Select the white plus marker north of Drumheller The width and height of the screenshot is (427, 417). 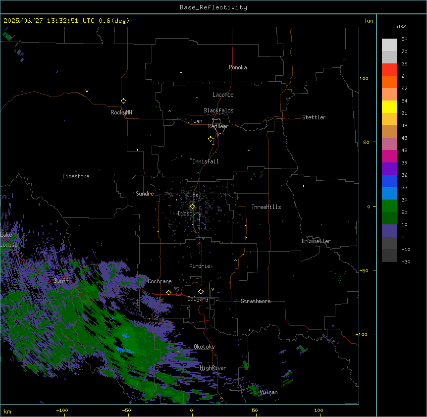[303, 186]
